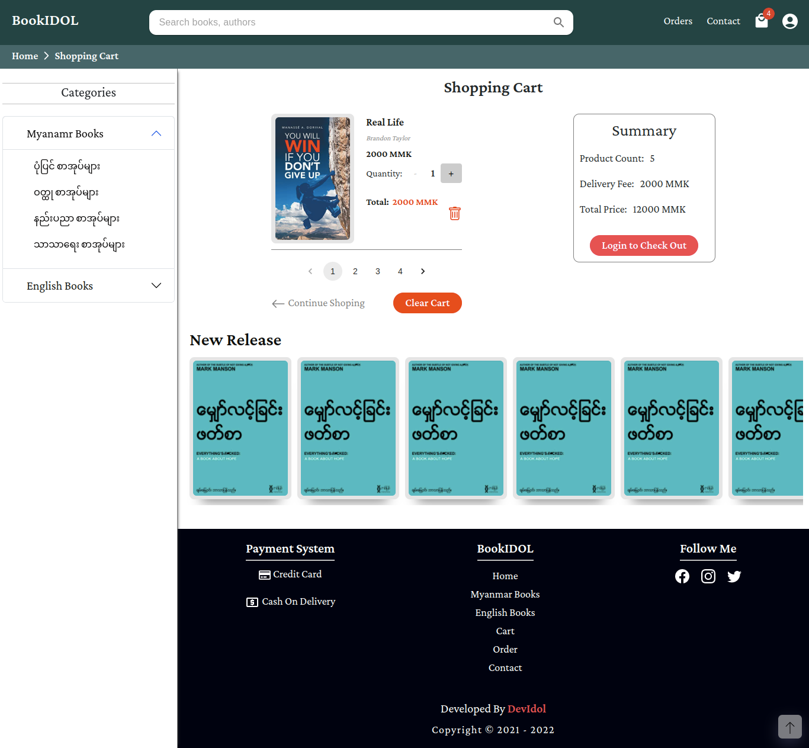
Task: Click Credit Card payment text
Action: [x=297, y=574]
